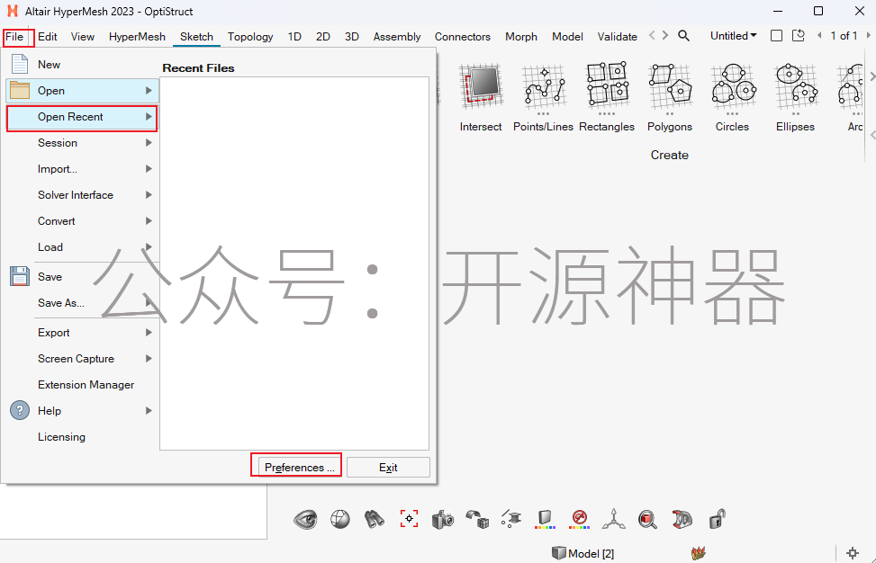
Task: Click the line-and-beam element display icon
Action: [511, 519]
